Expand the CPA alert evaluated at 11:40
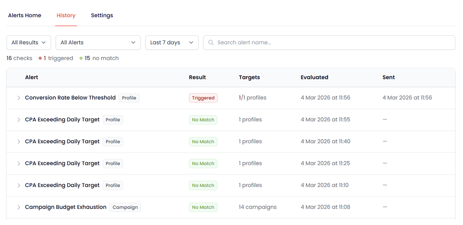463x225 pixels. pos(19,142)
